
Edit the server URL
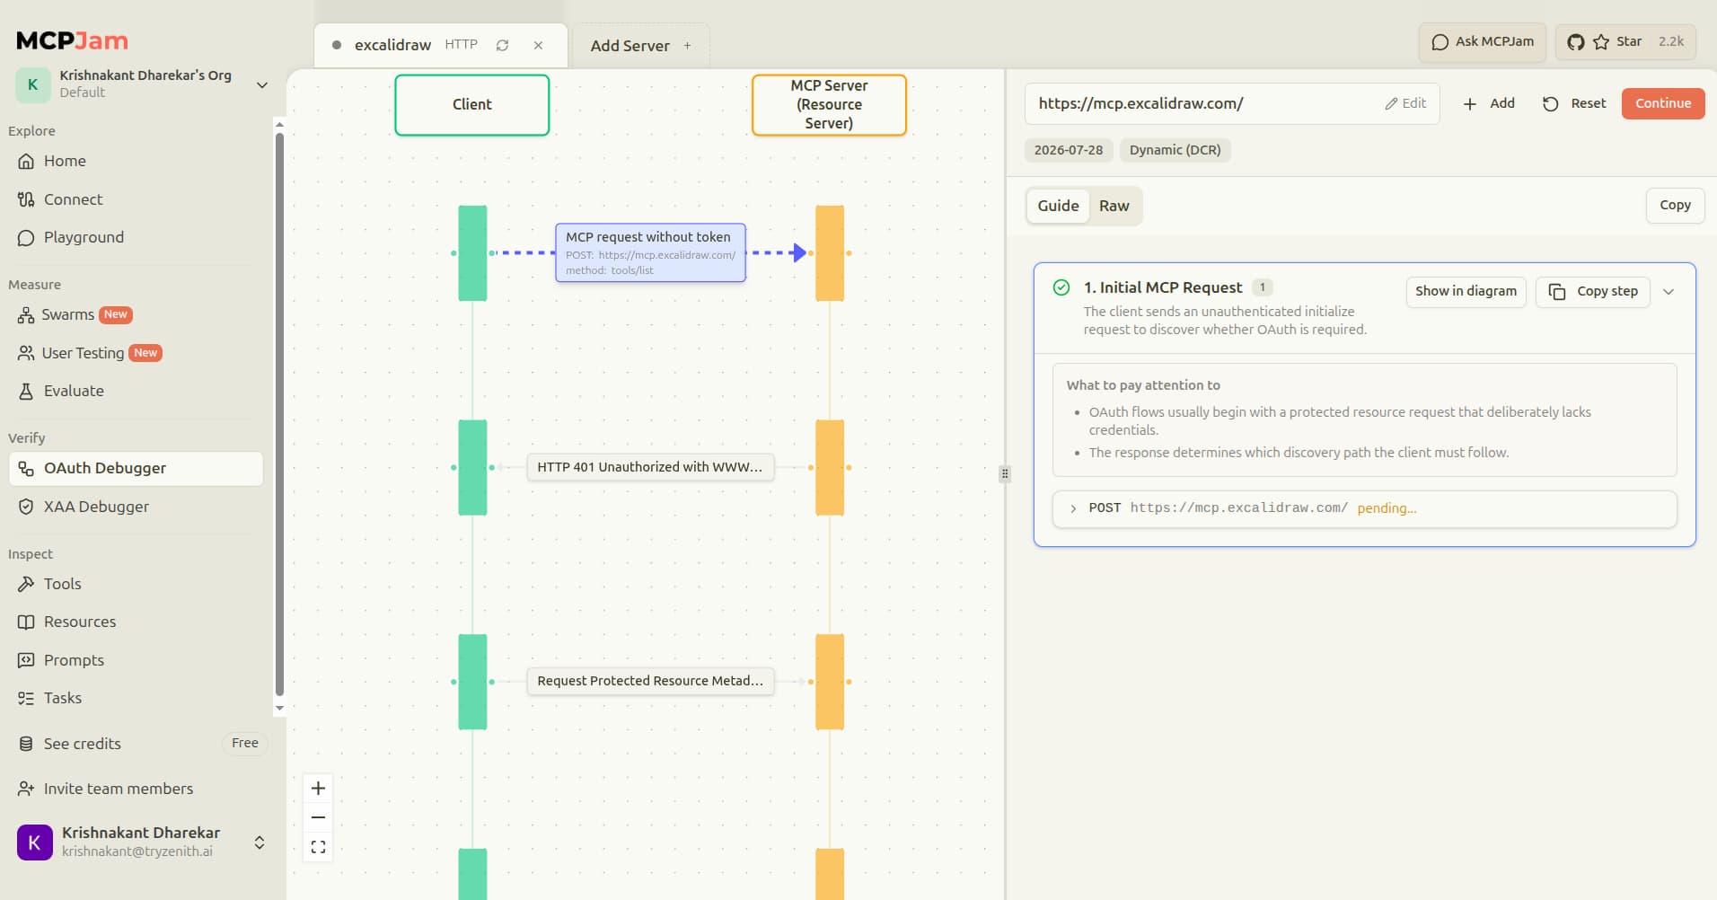click(1405, 103)
